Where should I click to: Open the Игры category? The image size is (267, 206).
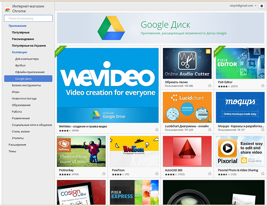[16, 92]
